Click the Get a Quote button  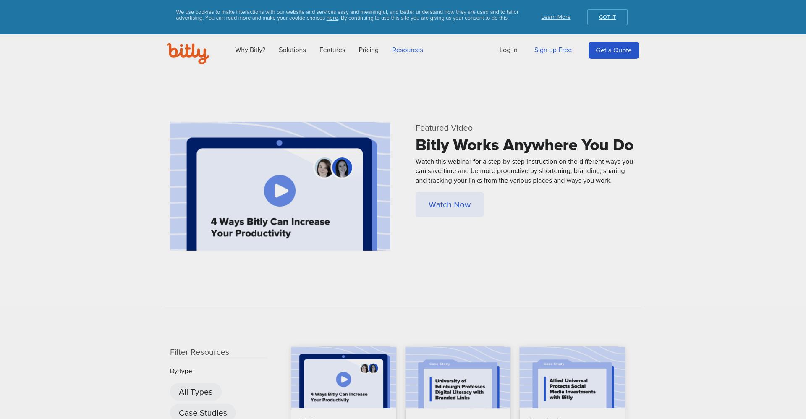coord(614,50)
